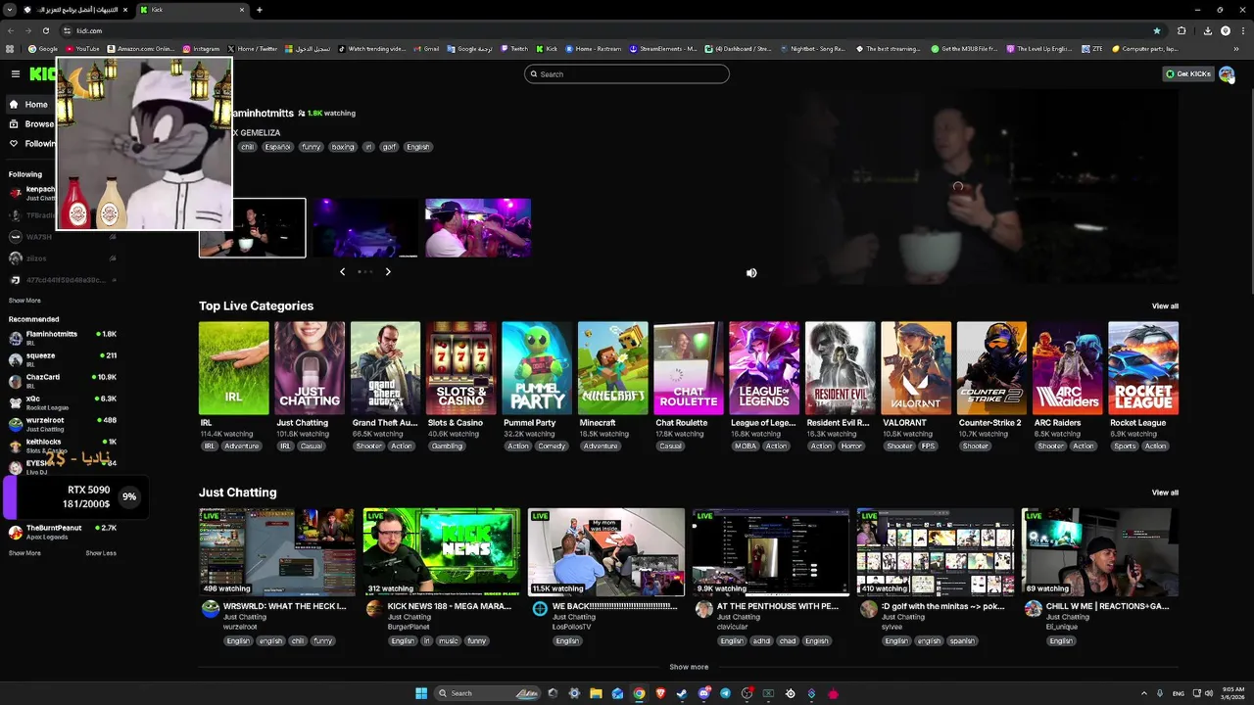This screenshot has width=1254, height=705.
Task: Open the VALORANT category thumbnail
Action: 916,368
